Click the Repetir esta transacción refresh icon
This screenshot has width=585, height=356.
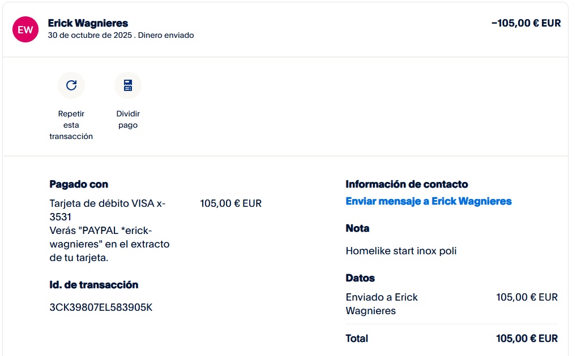click(71, 85)
